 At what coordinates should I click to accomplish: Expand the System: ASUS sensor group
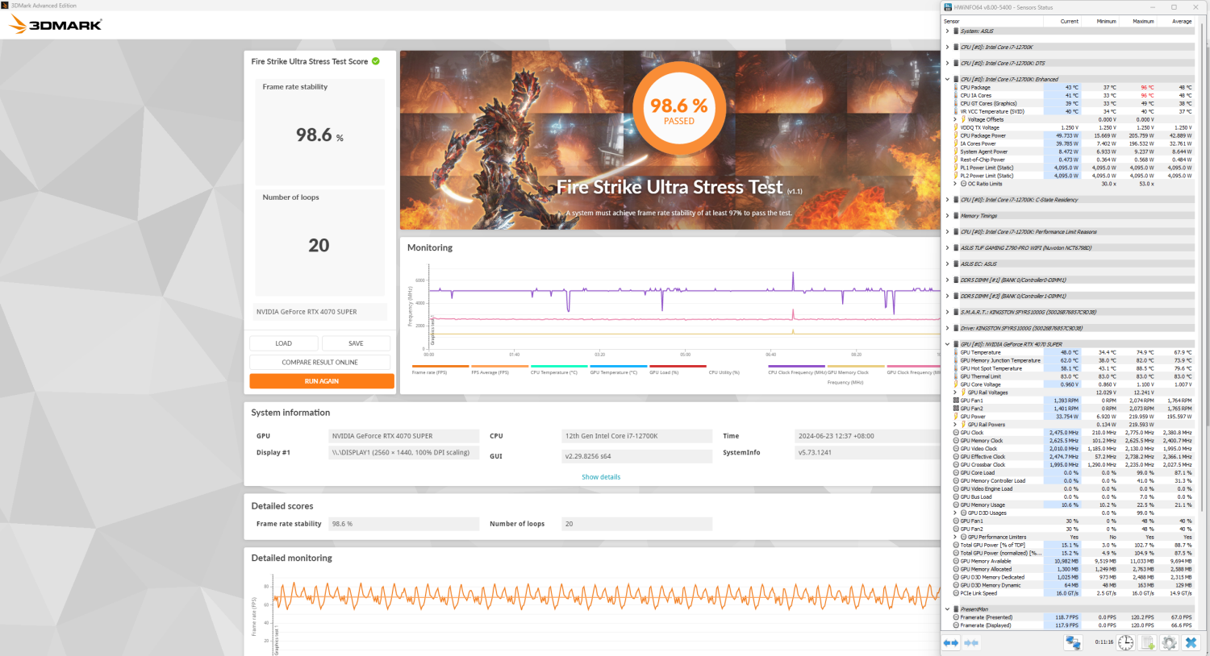coord(947,31)
